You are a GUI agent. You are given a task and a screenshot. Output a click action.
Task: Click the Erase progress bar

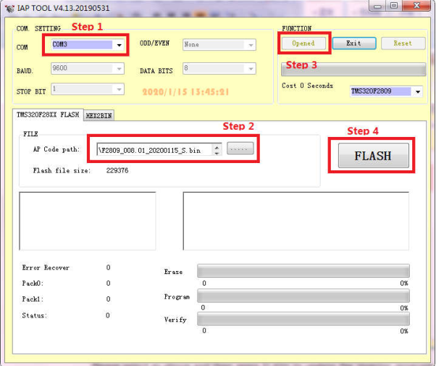coord(303,271)
